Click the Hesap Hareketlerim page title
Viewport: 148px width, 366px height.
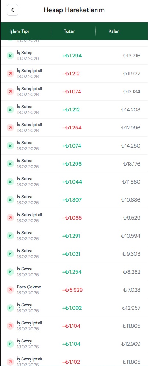pyautogui.click(x=74, y=10)
